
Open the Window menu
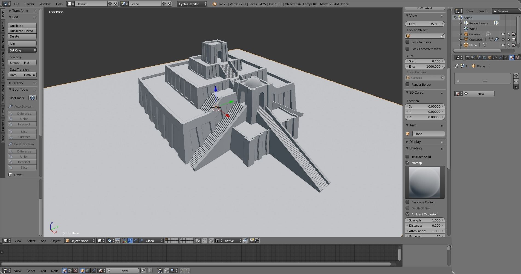45,4
